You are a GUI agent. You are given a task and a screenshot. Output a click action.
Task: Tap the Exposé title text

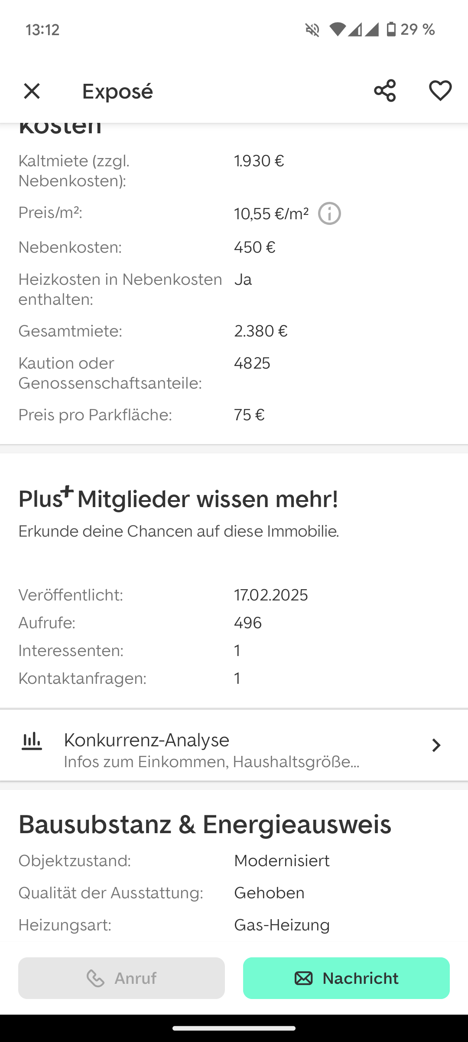pos(117,91)
